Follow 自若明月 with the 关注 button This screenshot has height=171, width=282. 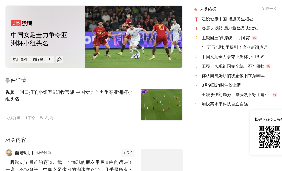click(128, 153)
